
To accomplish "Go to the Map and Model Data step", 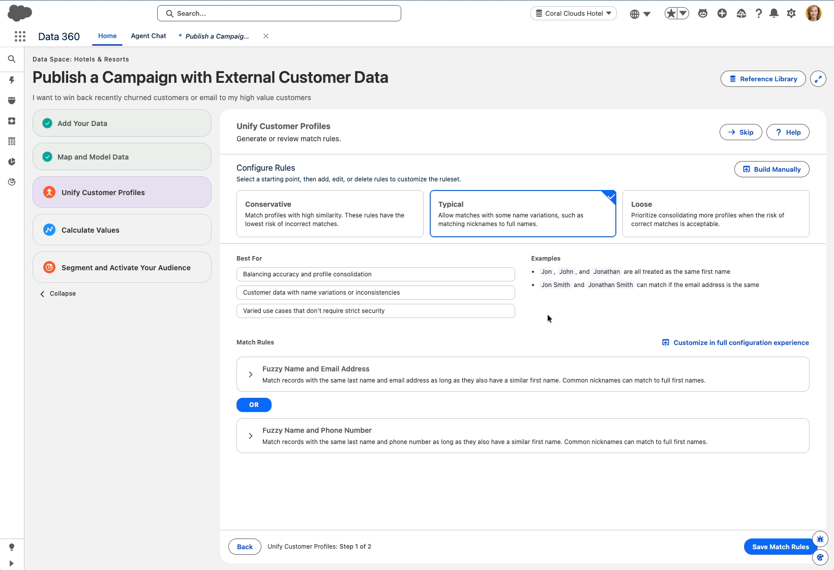I will [122, 156].
